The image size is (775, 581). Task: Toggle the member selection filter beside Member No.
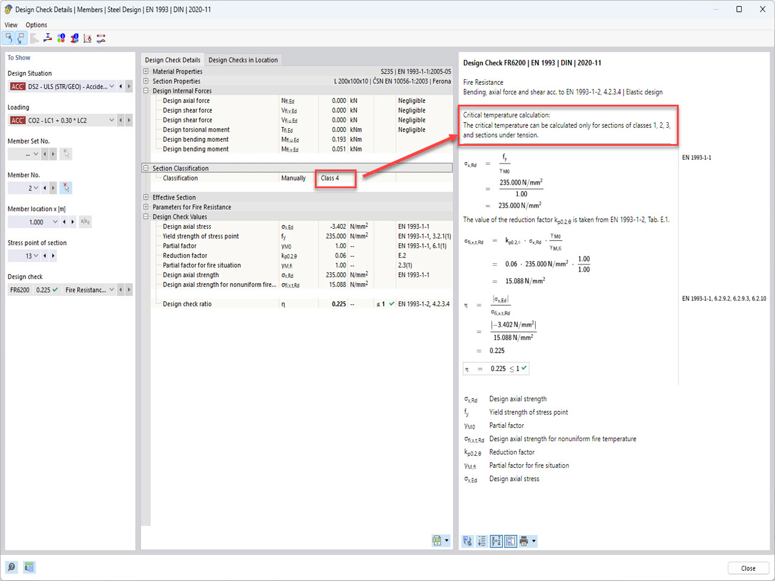click(66, 188)
